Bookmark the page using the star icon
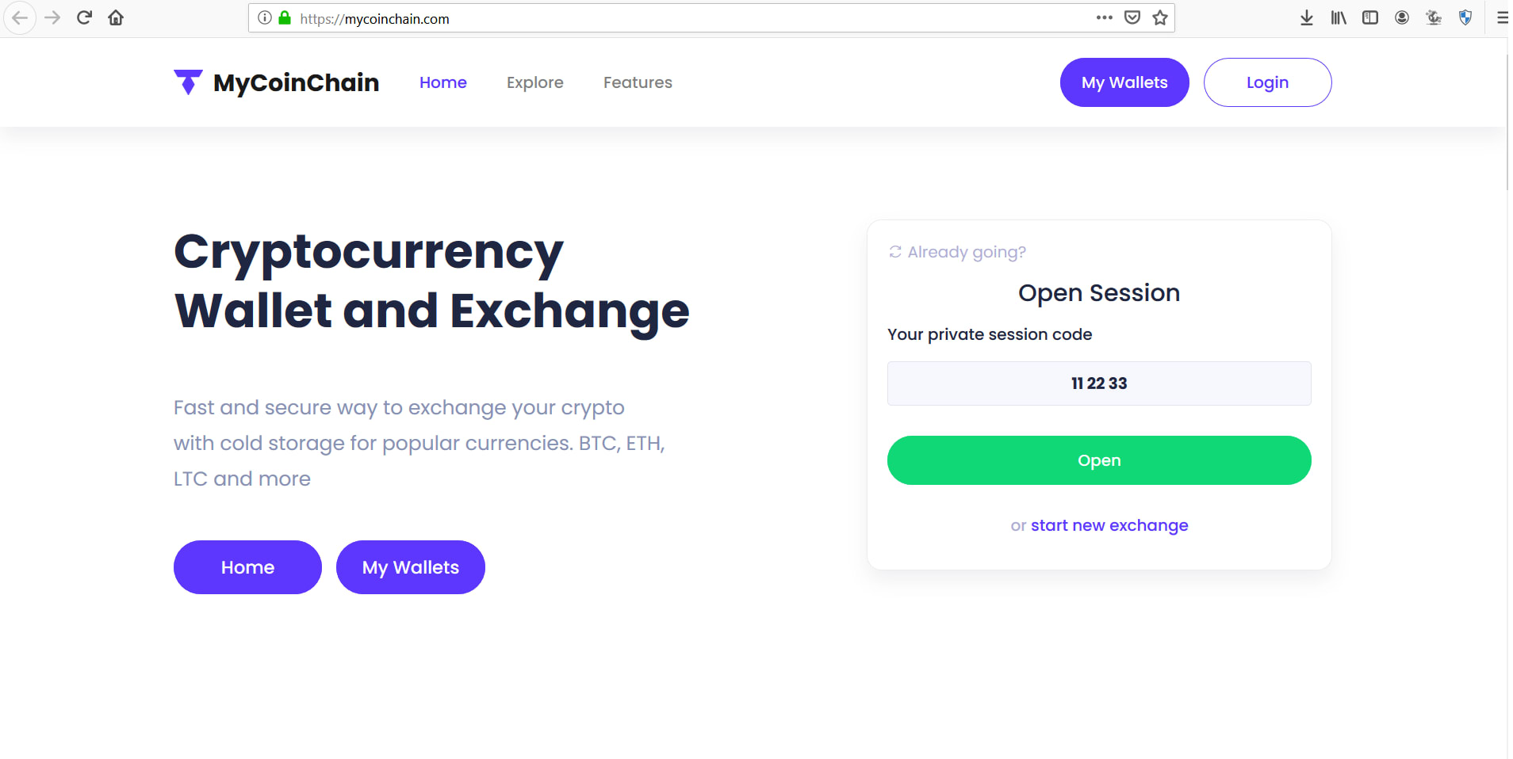The image size is (1513, 759). (x=1159, y=17)
